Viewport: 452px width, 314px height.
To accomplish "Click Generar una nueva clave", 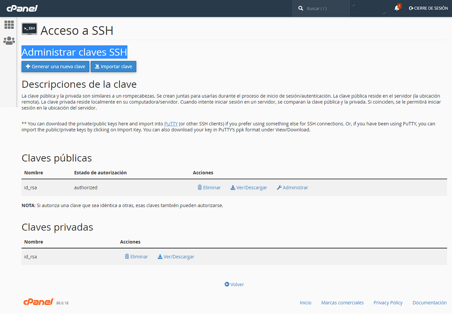I will (x=55, y=66).
